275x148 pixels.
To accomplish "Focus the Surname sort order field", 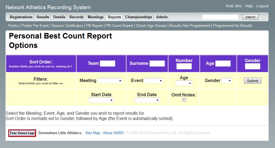I will point(157,64).
